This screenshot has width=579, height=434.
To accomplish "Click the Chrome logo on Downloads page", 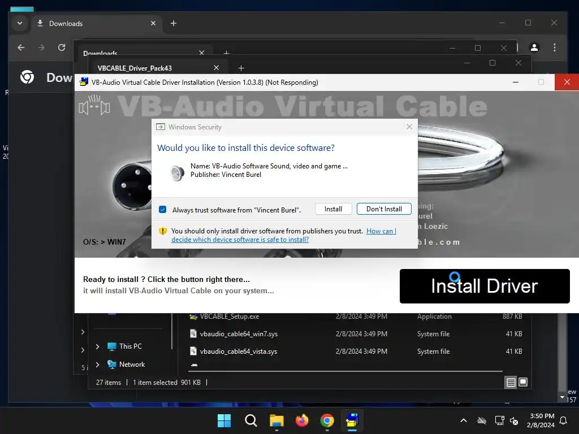I will click(27, 77).
